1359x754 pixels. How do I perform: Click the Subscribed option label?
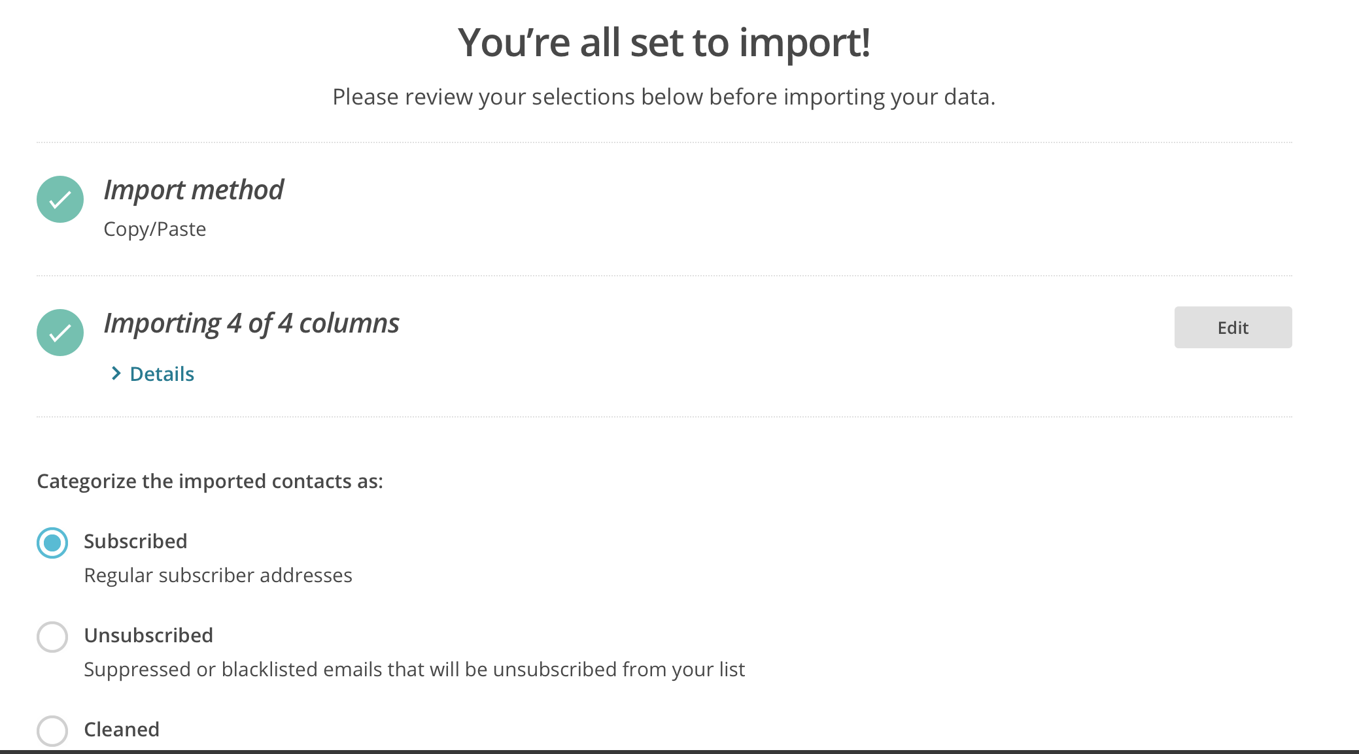click(x=135, y=541)
